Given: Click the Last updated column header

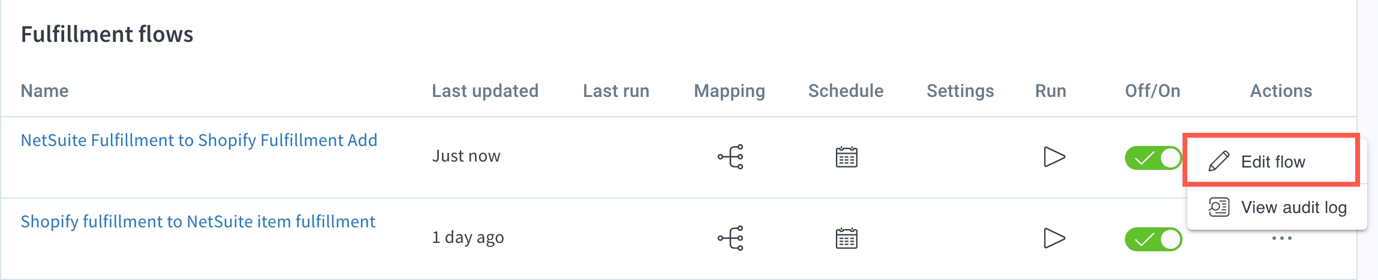Looking at the screenshot, I should click(x=485, y=91).
